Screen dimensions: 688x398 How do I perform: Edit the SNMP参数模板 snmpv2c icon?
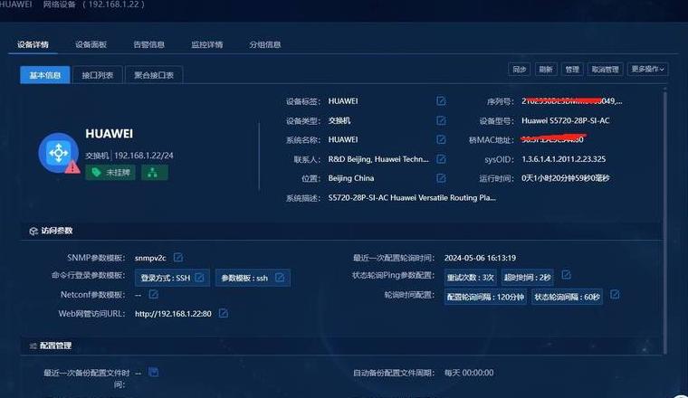(177, 257)
